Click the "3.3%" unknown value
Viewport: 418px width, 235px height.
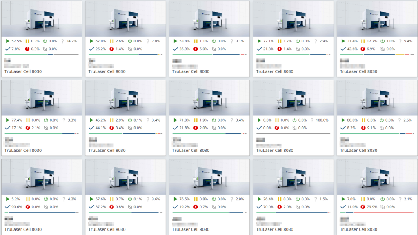click(x=72, y=120)
